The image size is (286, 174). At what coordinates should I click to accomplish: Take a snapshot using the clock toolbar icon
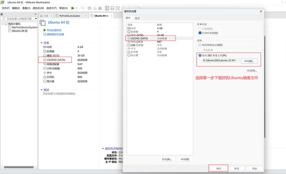(x=89, y=8)
